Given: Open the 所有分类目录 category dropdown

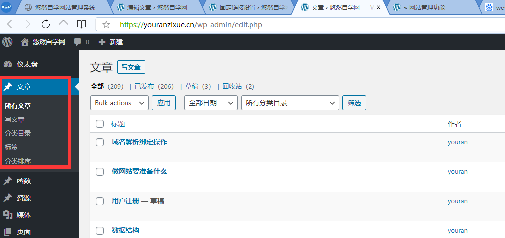Looking at the screenshot, I should tap(290, 103).
